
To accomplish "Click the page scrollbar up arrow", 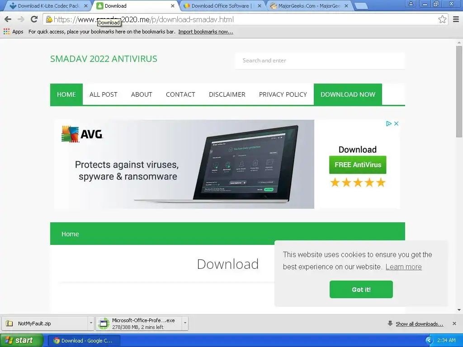I will tap(459, 43).
